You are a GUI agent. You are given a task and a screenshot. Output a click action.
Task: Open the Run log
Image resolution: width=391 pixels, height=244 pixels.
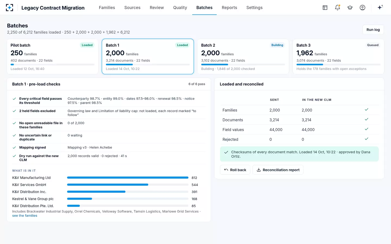[x=373, y=30]
